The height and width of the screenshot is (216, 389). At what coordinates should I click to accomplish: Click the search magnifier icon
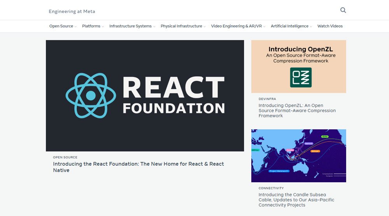343,10
